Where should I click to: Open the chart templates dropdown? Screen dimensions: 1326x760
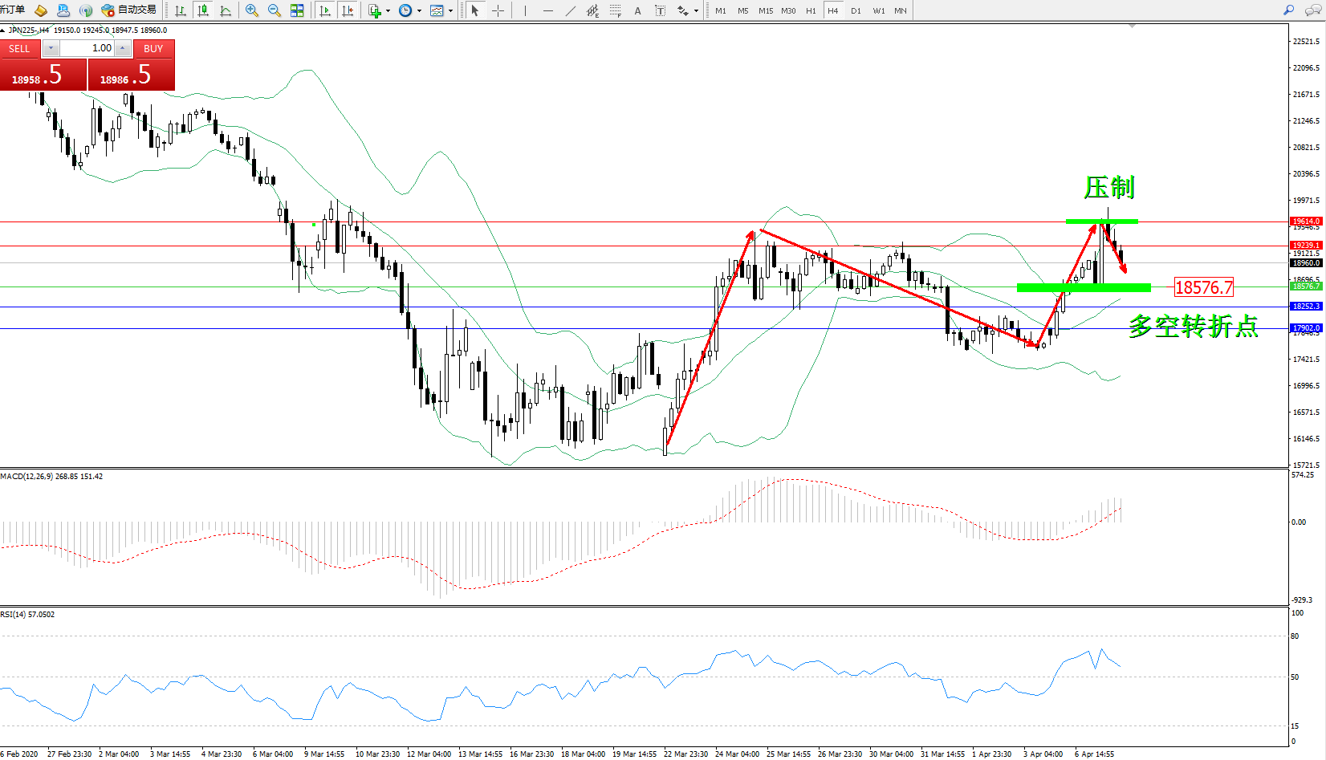click(x=450, y=11)
